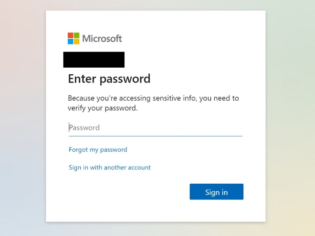This screenshot has width=315, height=236.
Task: Click the blue square of Microsoft logo
Action: 70,41
